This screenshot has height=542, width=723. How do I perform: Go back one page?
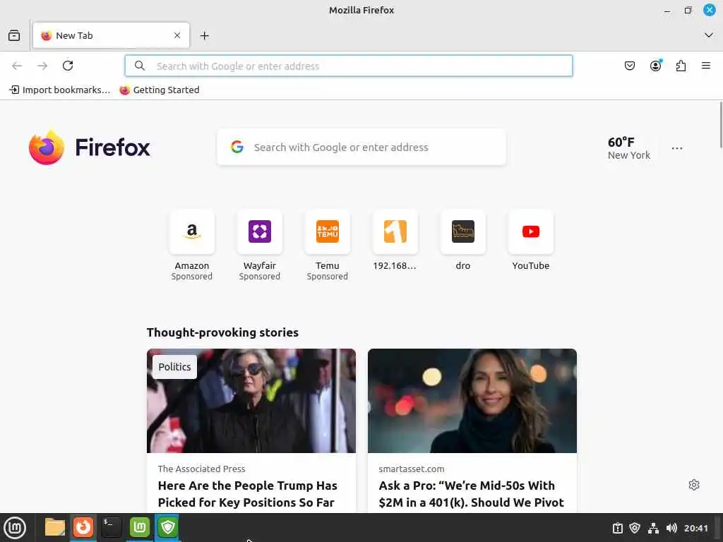[17, 66]
